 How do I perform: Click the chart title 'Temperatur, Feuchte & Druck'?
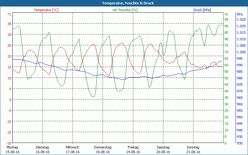128,3
